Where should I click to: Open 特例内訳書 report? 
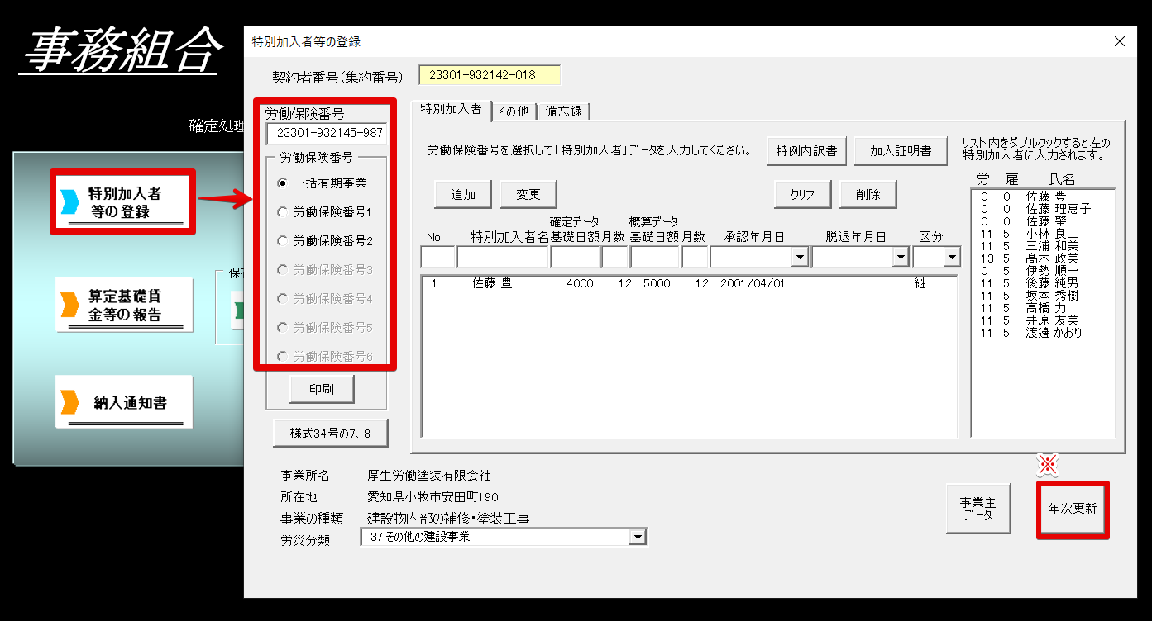(x=806, y=151)
